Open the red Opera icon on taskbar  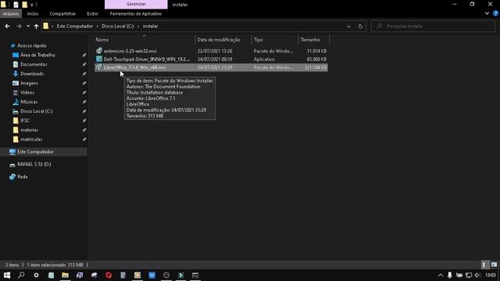coord(109,275)
